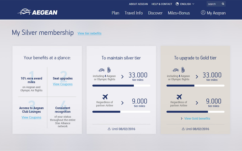
Task: Open the Discover menu
Action: coord(155,13)
